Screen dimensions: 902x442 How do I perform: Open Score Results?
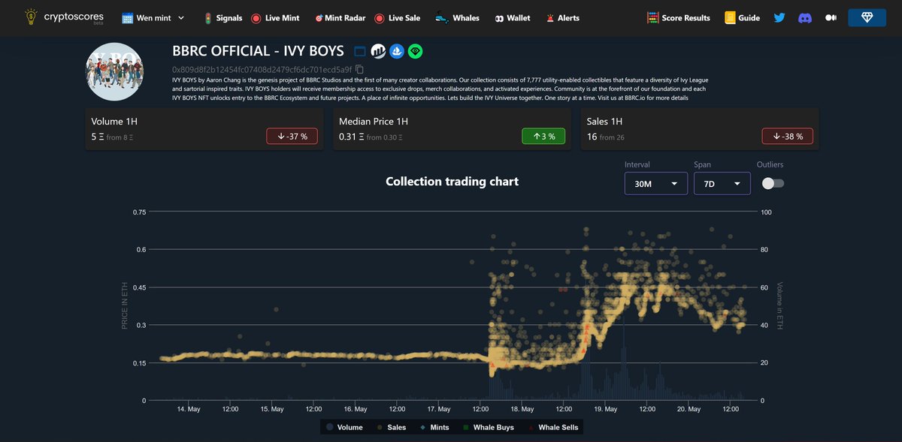[x=678, y=18]
